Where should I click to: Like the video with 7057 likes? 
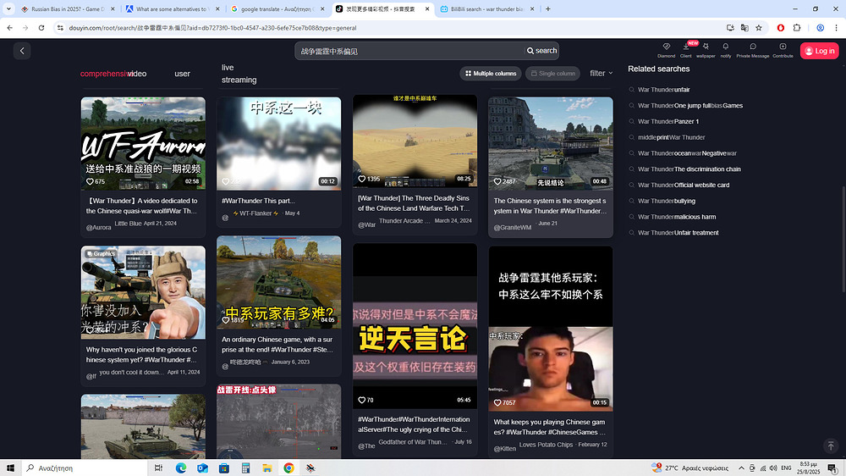pos(497,402)
